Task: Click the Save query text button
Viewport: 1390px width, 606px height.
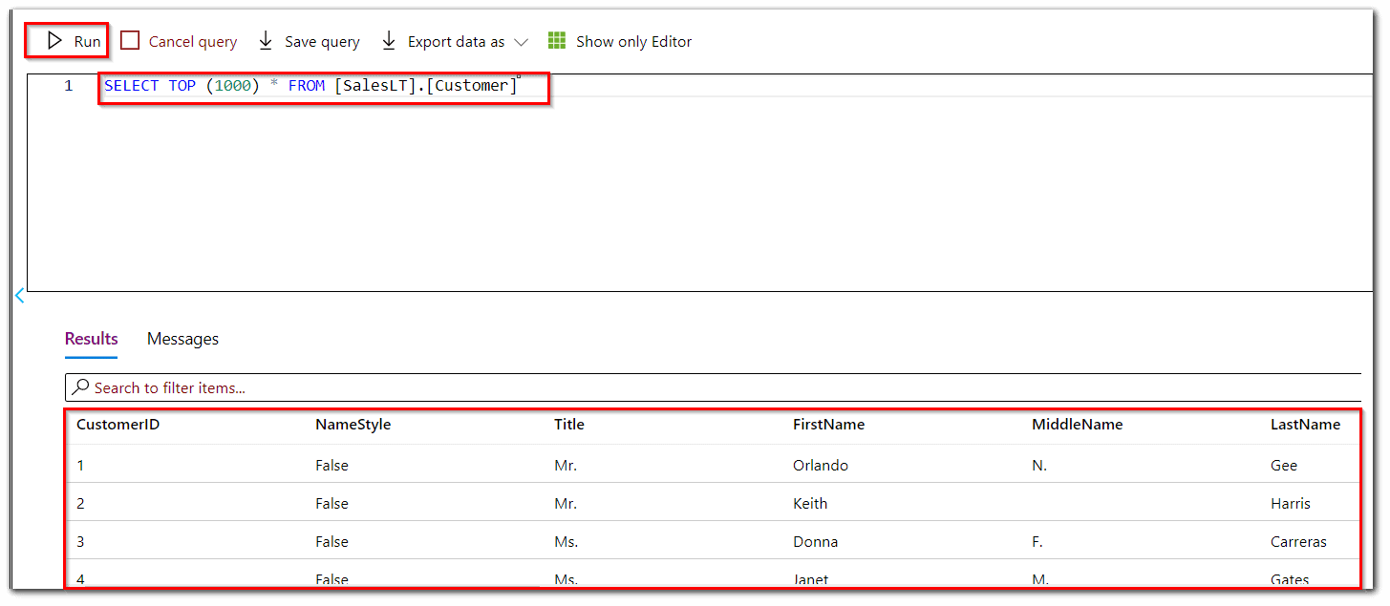Action: coord(322,42)
